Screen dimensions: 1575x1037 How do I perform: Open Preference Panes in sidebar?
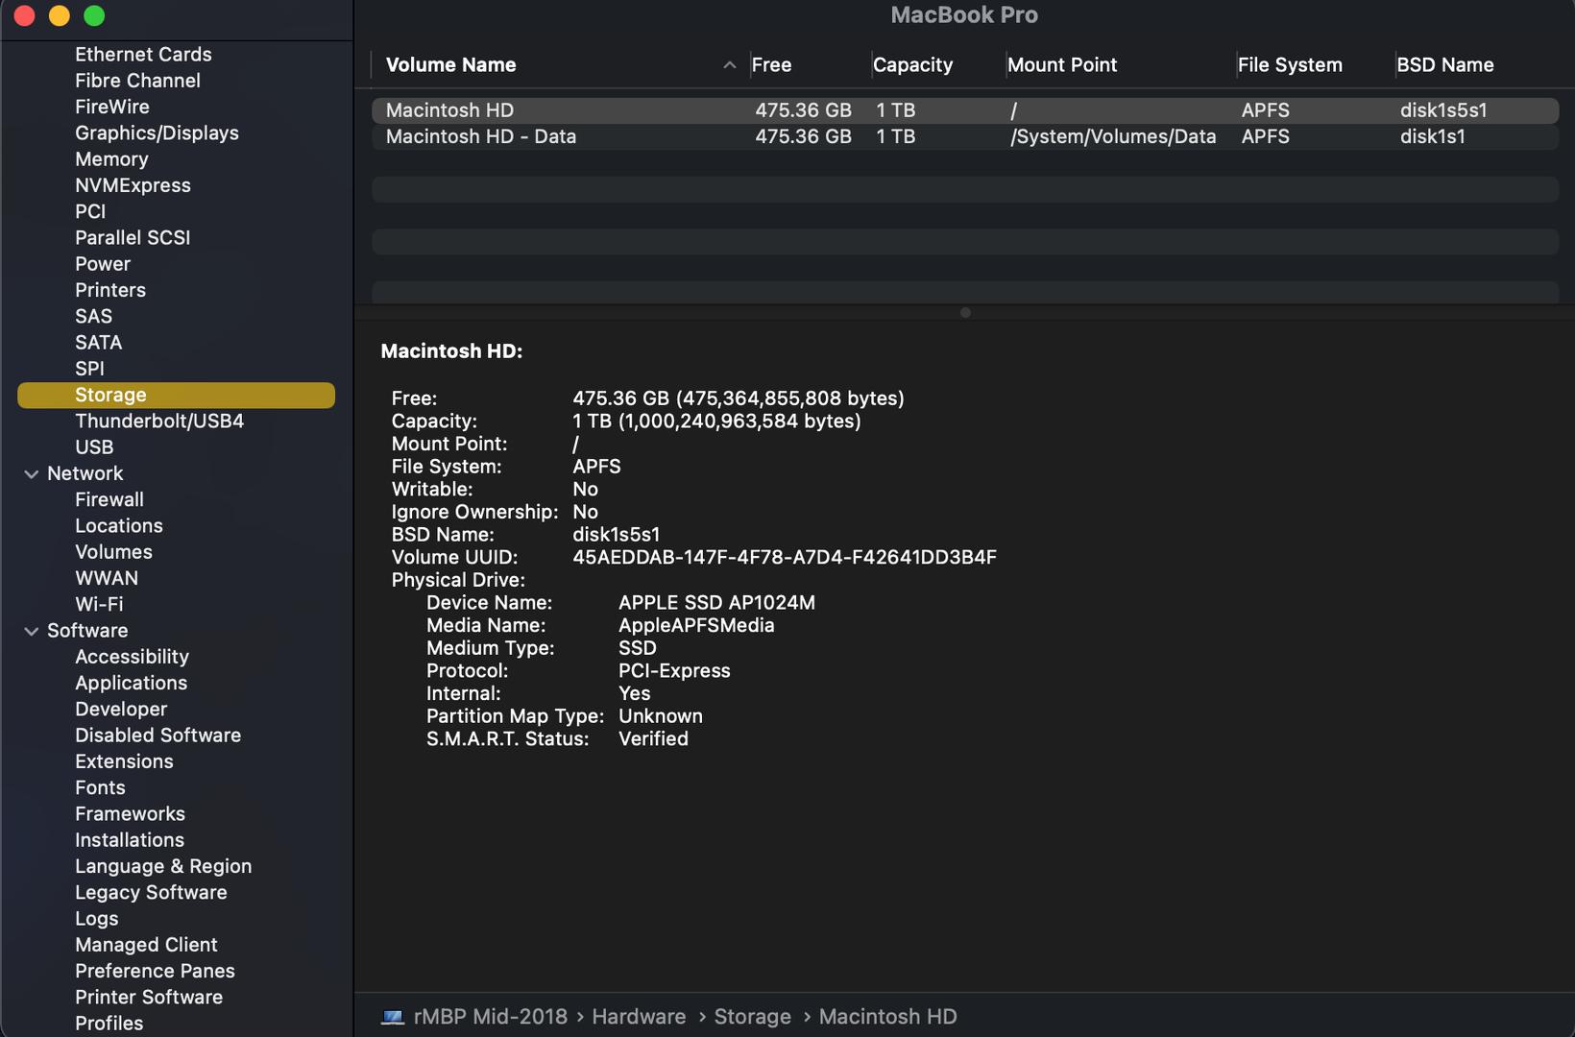tap(155, 971)
